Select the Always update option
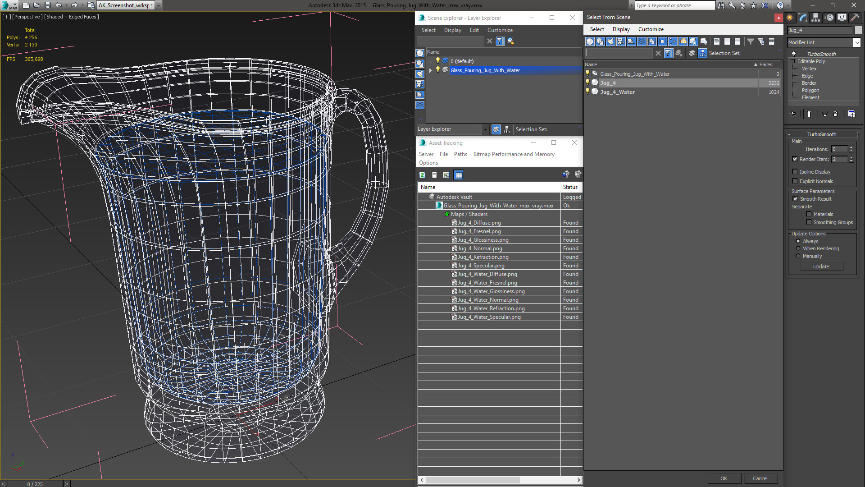The height and width of the screenshot is (487, 865). tap(798, 241)
